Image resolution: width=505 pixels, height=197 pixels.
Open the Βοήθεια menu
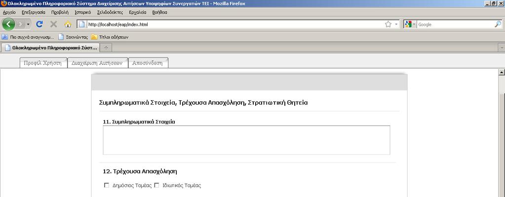click(x=160, y=12)
